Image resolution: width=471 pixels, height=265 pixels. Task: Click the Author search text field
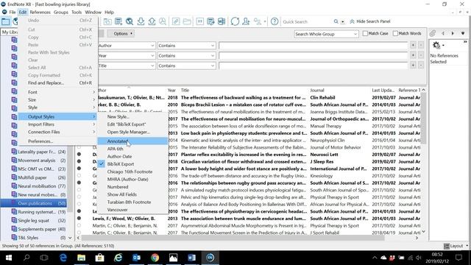[313, 46]
